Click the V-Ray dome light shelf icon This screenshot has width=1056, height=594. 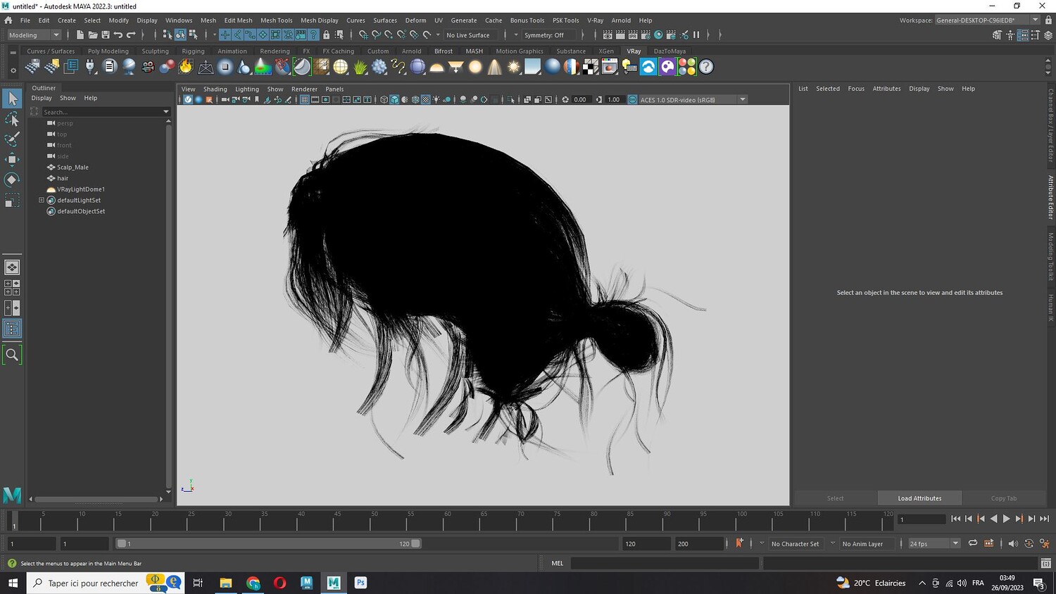pyautogui.click(x=436, y=68)
